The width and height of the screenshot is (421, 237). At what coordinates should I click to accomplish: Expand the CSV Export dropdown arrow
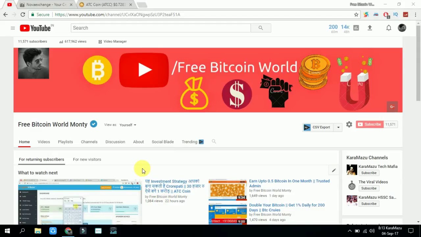point(338,127)
